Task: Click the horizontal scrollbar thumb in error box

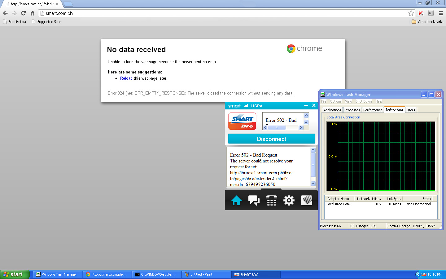Action: pyautogui.click(x=277, y=128)
